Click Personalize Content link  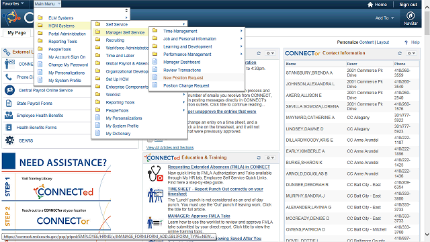355,42
